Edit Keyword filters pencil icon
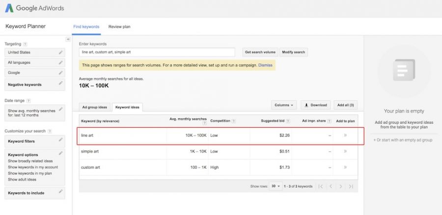 coord(60,139)
